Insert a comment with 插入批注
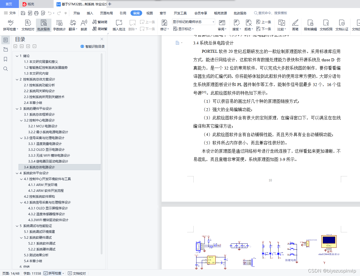This screenshot has height=276, width=360. [119, 25]
